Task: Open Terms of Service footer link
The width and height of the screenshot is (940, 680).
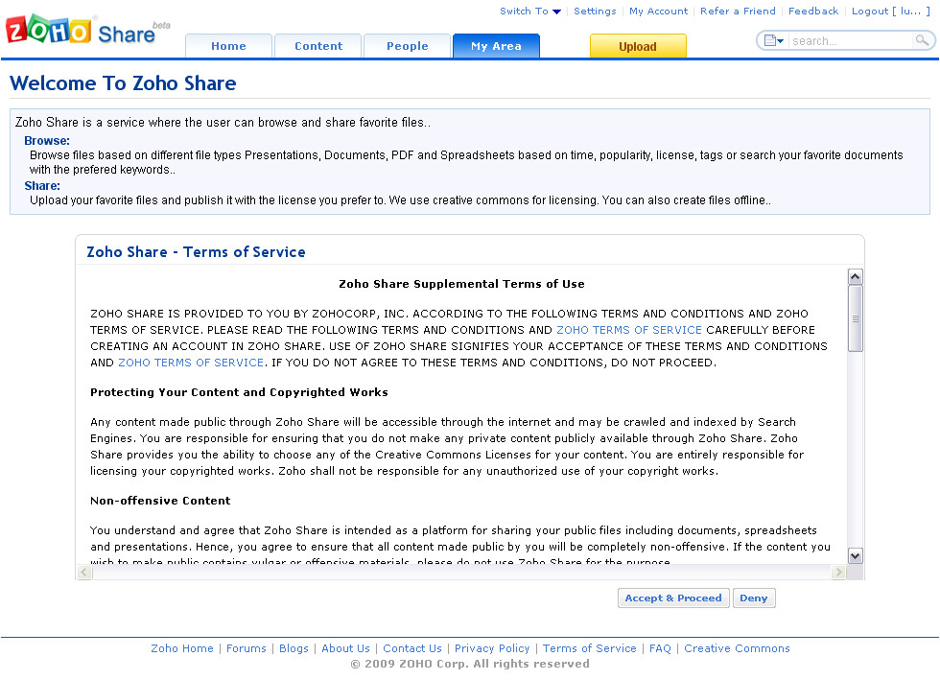Action: (x=589, y=648)
